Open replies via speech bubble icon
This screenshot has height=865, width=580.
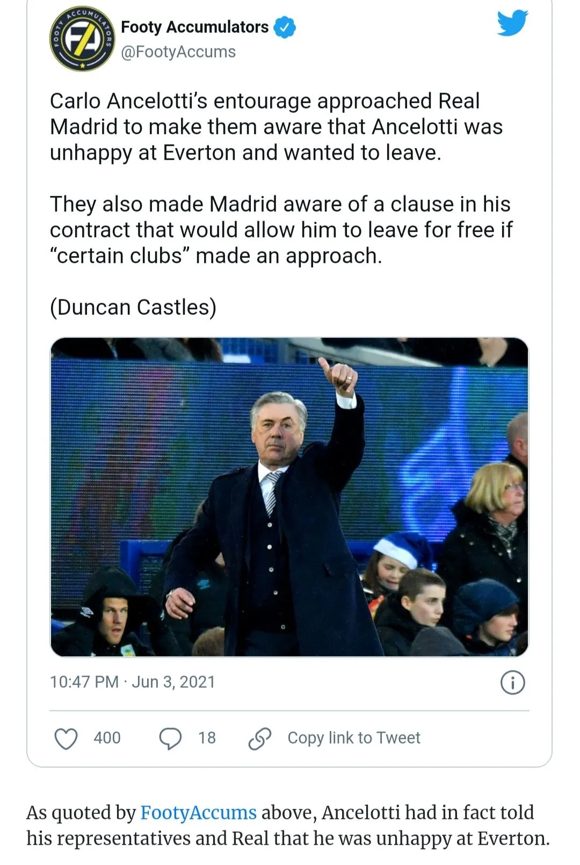[170, 738]
